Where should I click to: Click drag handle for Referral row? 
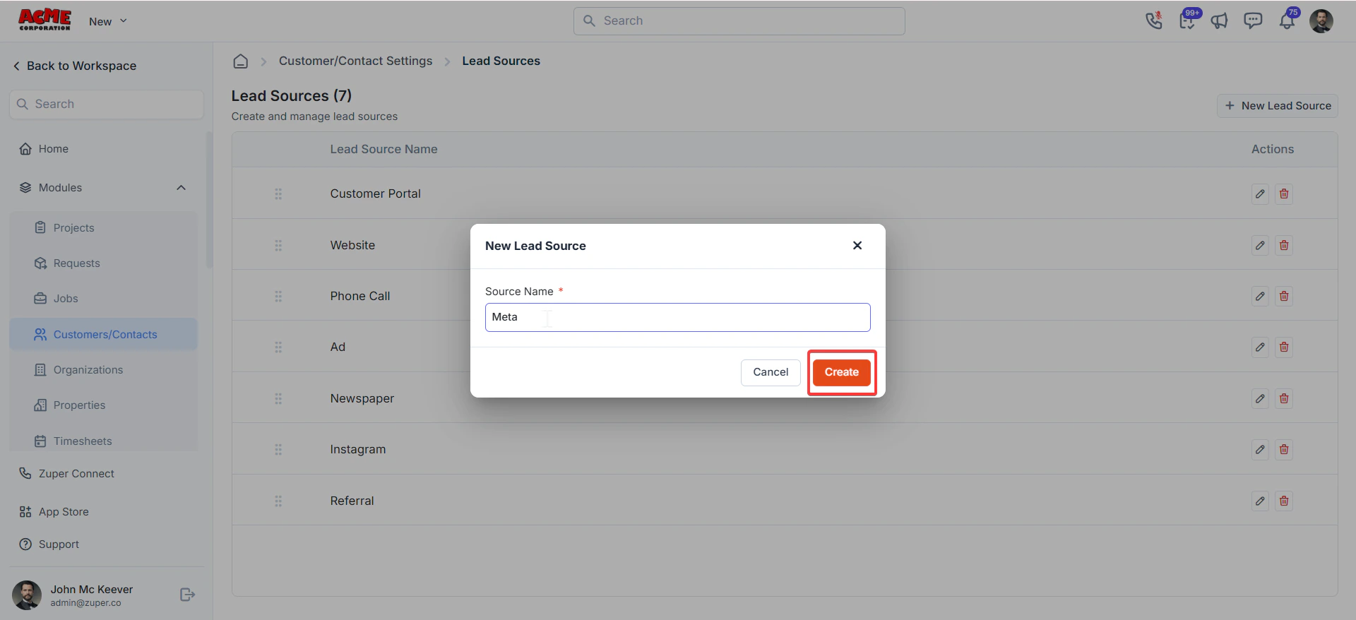point(278,501)
